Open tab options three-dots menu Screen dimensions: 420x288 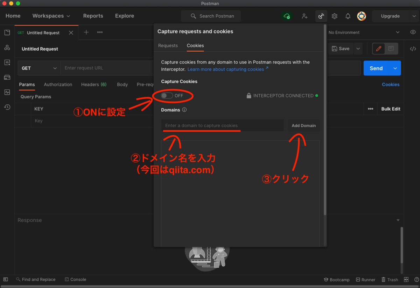pos(100,32)
